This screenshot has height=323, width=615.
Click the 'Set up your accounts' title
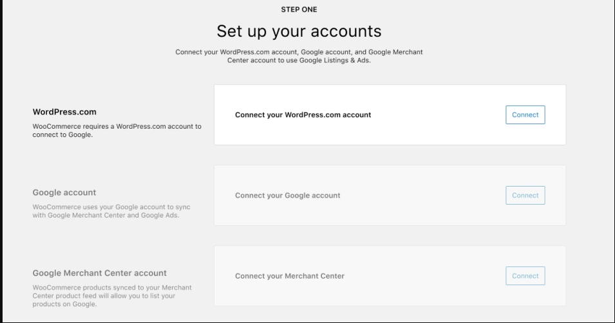[299, 31]
